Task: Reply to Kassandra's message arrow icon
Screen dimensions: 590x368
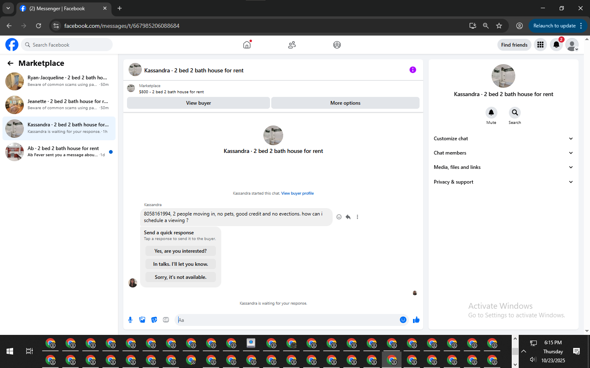Action: coord(348,217)
